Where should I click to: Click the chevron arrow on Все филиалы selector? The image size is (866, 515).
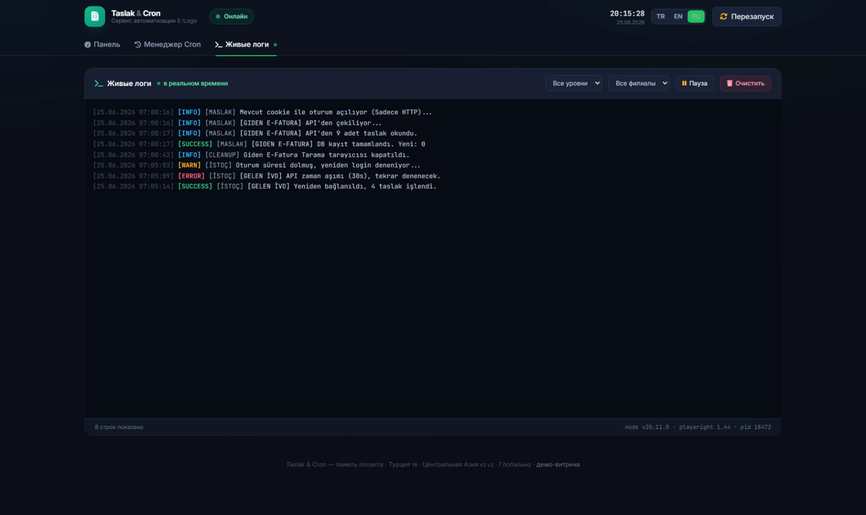[665, 83]
